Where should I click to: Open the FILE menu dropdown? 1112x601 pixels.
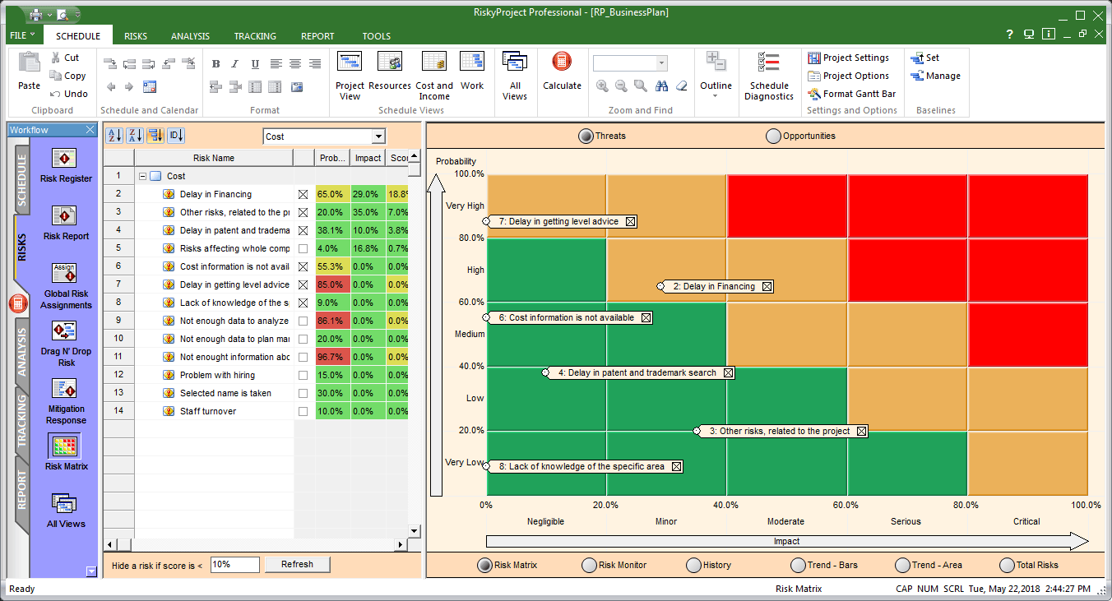coord(22,35)
